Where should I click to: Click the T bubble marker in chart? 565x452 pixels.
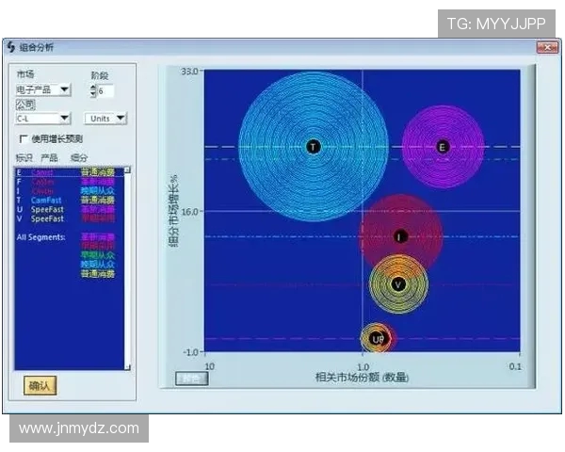point(313,146)
